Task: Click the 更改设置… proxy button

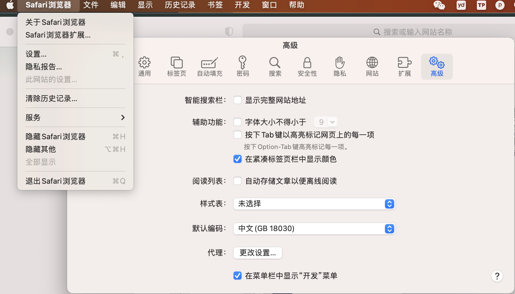Action: pos(258,253)
